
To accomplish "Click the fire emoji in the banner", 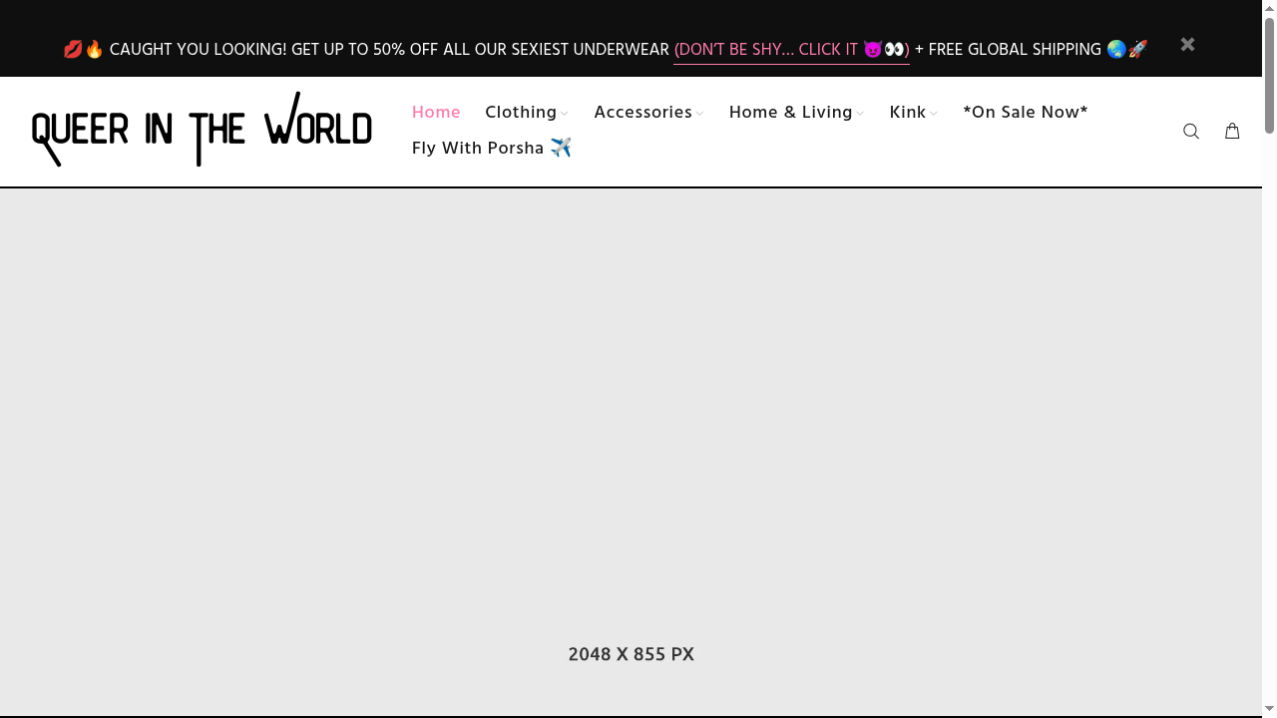I will [93, 49].
